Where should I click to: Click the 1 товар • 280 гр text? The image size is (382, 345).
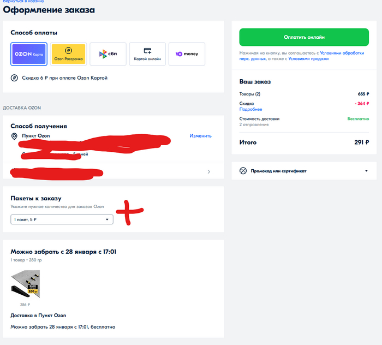[x=26, y=260]
